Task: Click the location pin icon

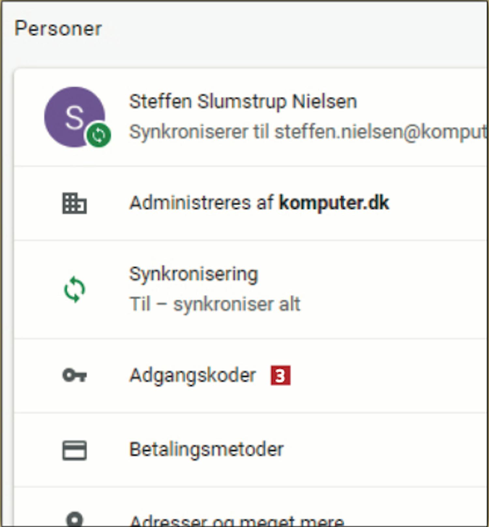Action: coord(74,519)
